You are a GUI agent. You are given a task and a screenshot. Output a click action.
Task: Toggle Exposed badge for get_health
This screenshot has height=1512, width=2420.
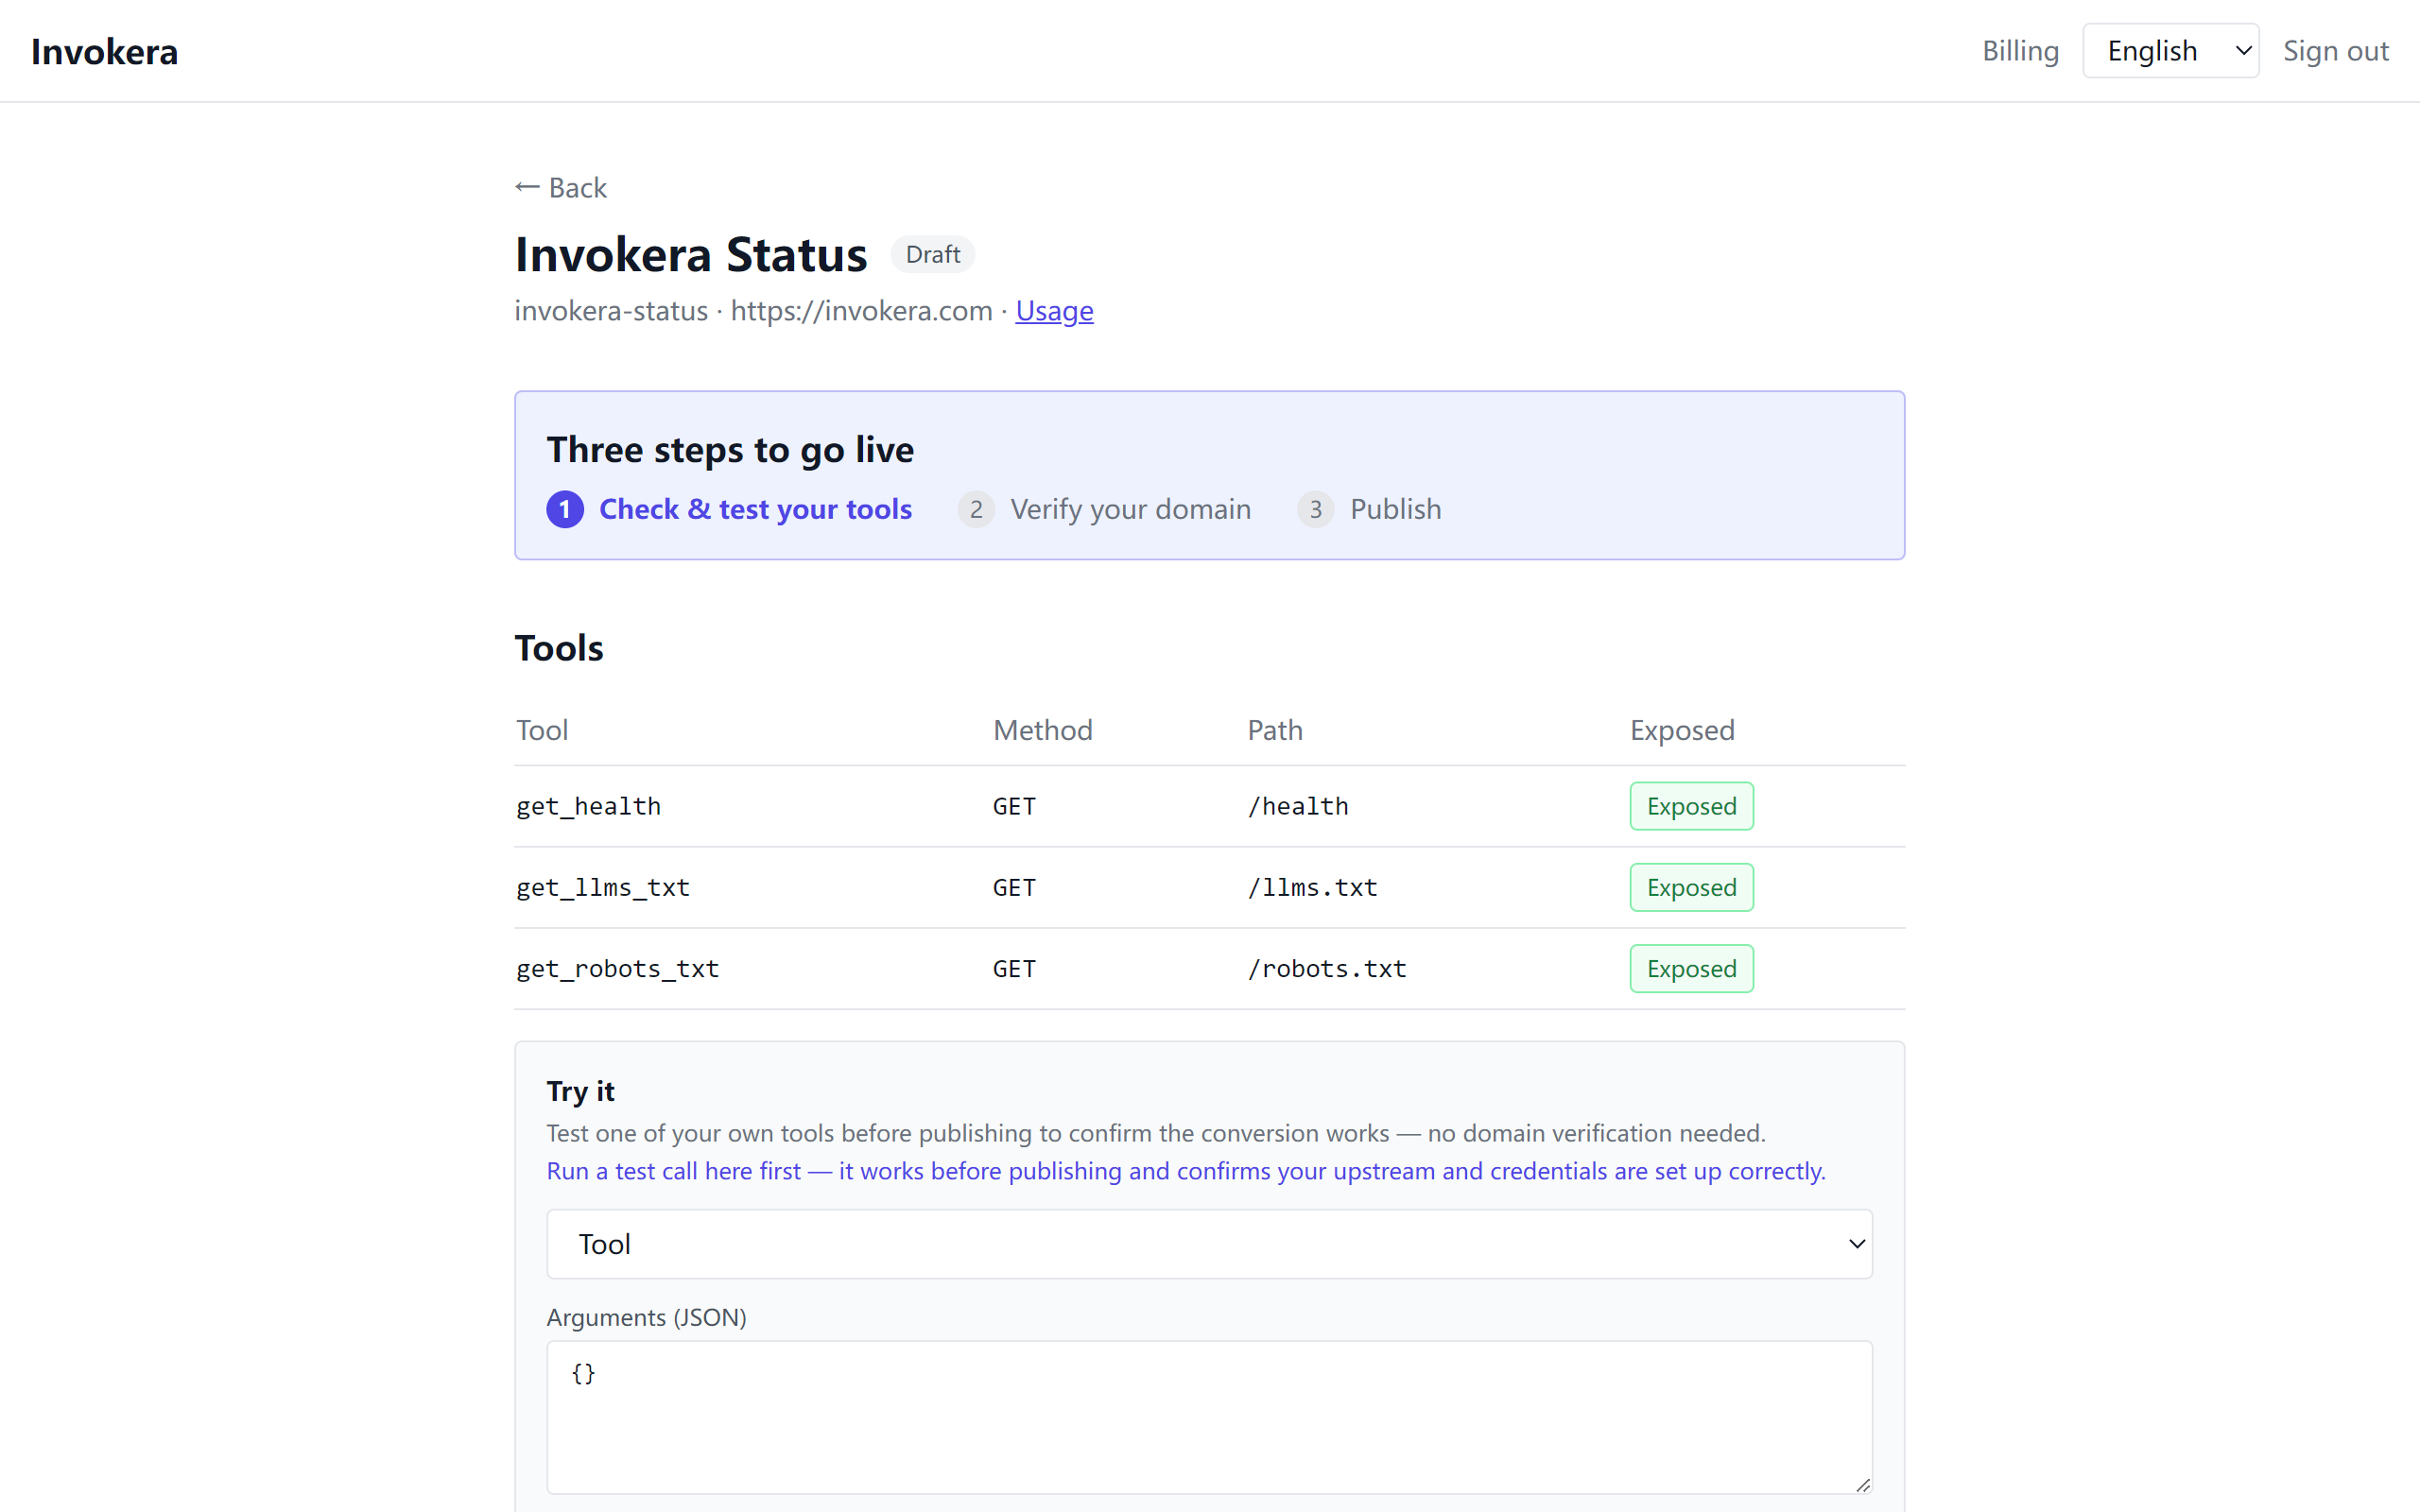click(x=1691, y=806)
